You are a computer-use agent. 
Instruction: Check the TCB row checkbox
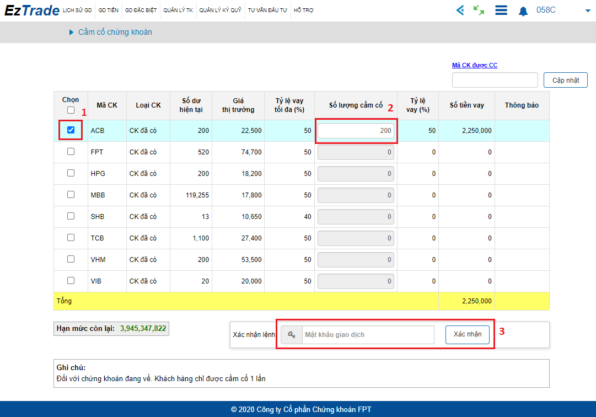point(71,238)
